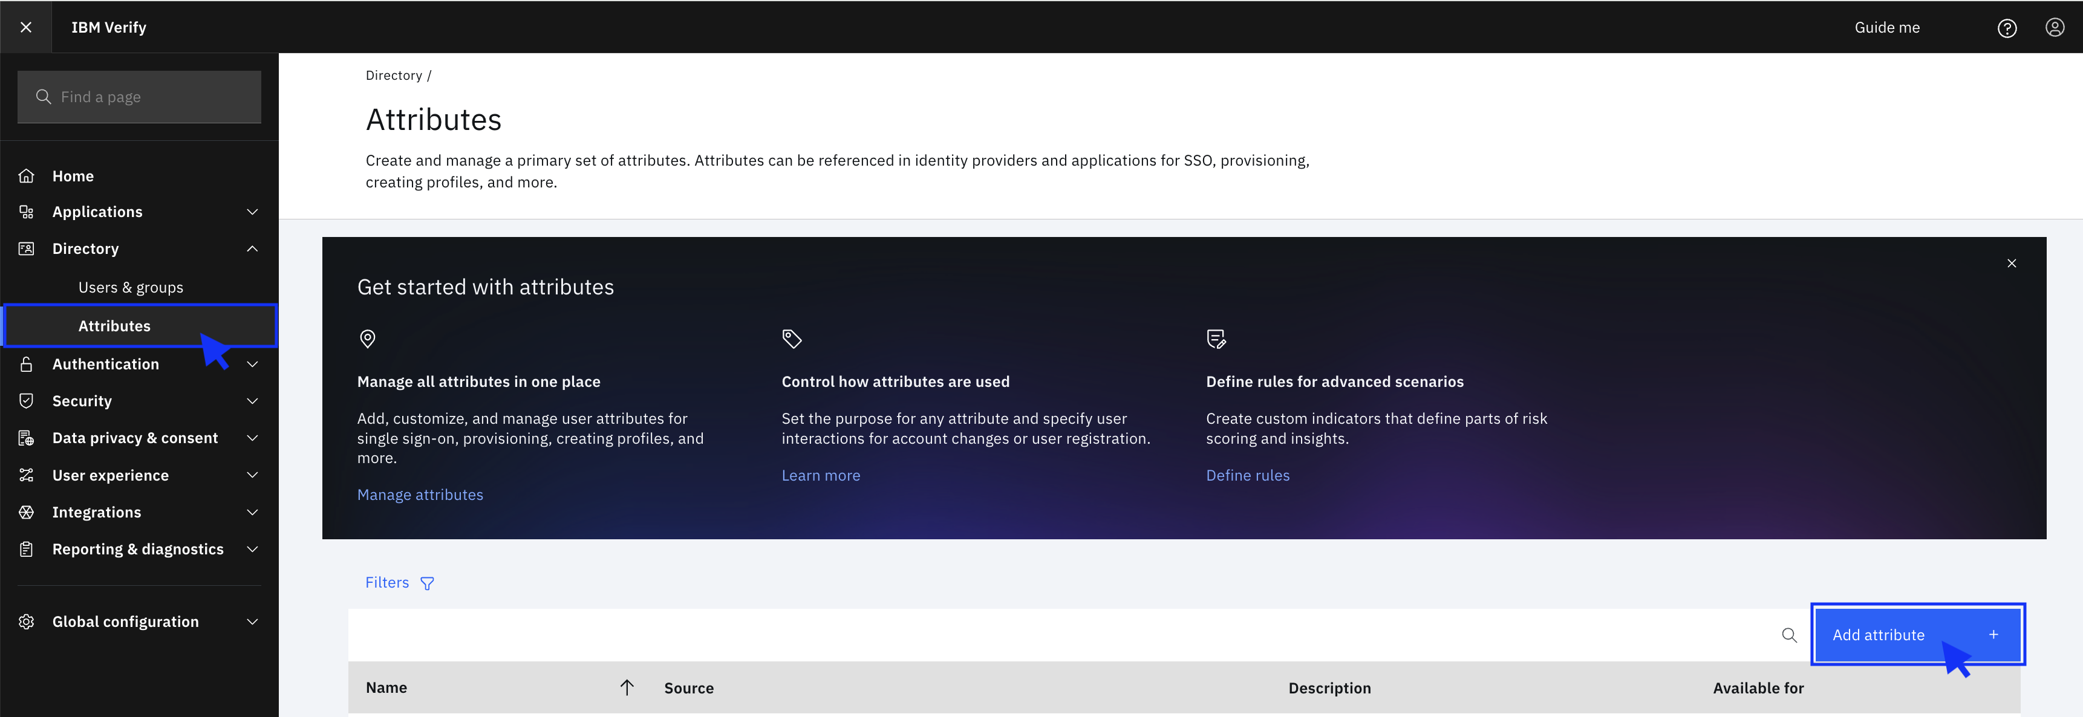Click the Available for column header
Viewport: 2083px width, 717px height.
pos(1758,689)
